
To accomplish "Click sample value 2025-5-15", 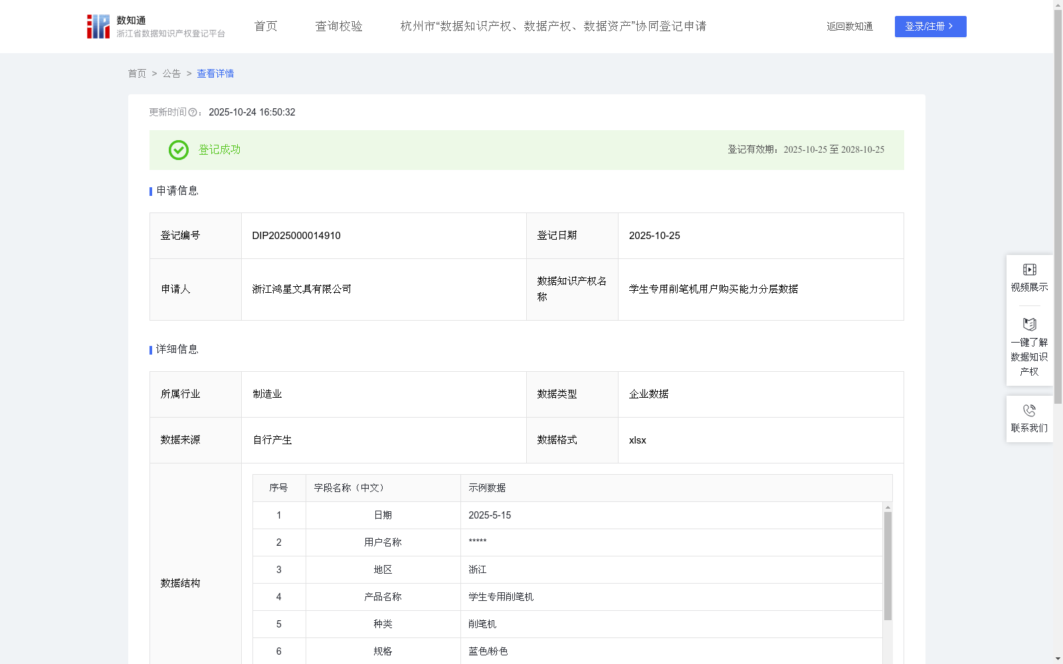I will click(x=490, y=515).
